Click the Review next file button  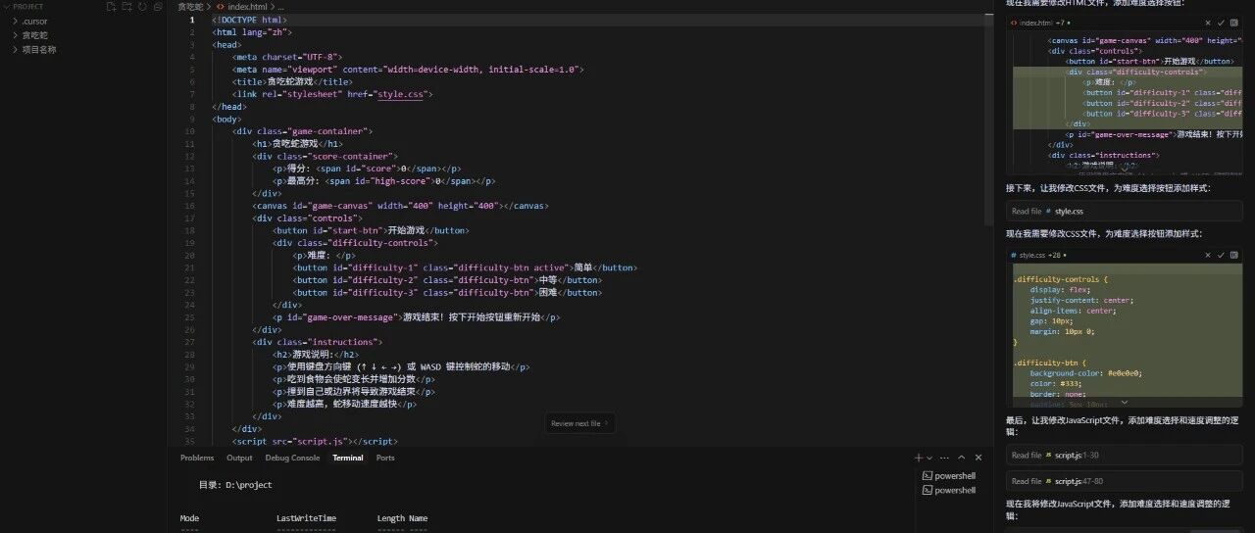click(x=580, y=423)
